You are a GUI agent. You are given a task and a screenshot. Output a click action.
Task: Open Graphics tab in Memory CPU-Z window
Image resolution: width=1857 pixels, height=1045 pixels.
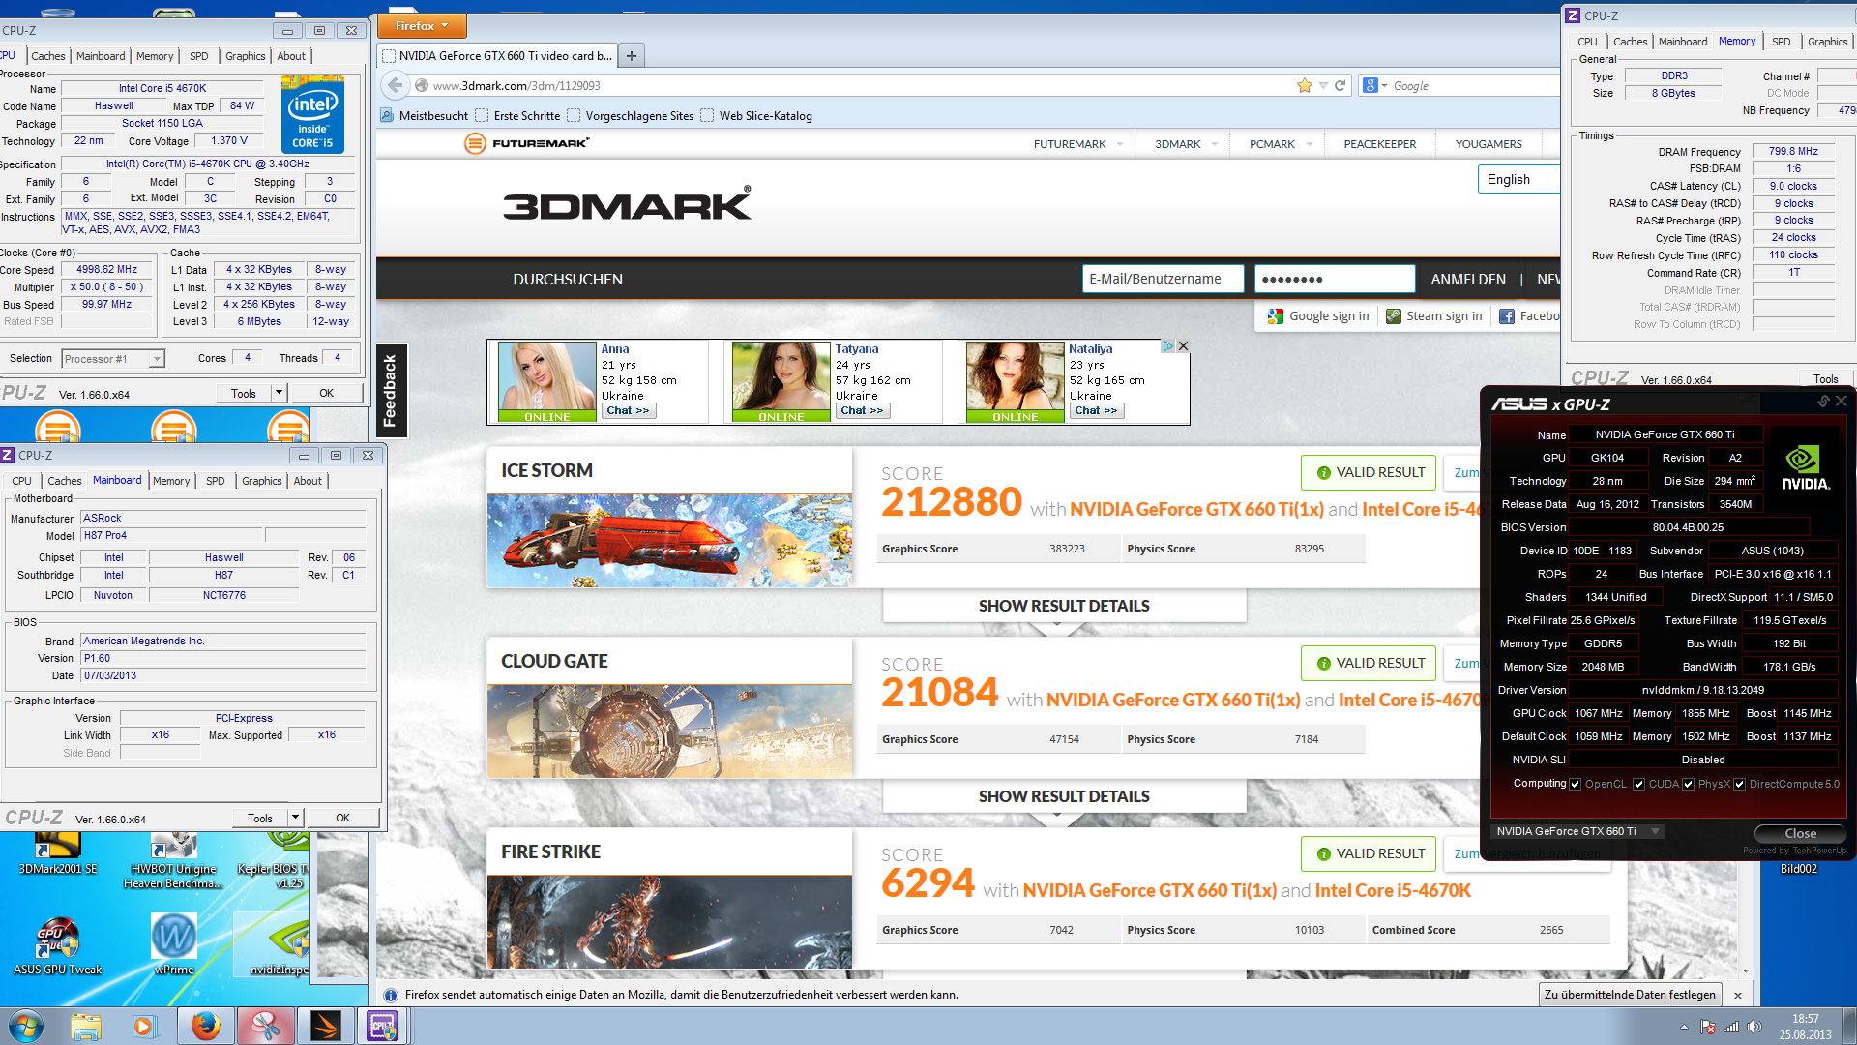pos(1827,42)
